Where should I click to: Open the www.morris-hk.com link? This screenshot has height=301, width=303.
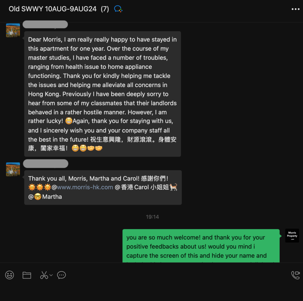click(85, 187)
